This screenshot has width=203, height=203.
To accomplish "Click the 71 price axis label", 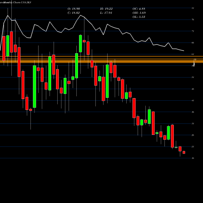I will pos(193,31).
